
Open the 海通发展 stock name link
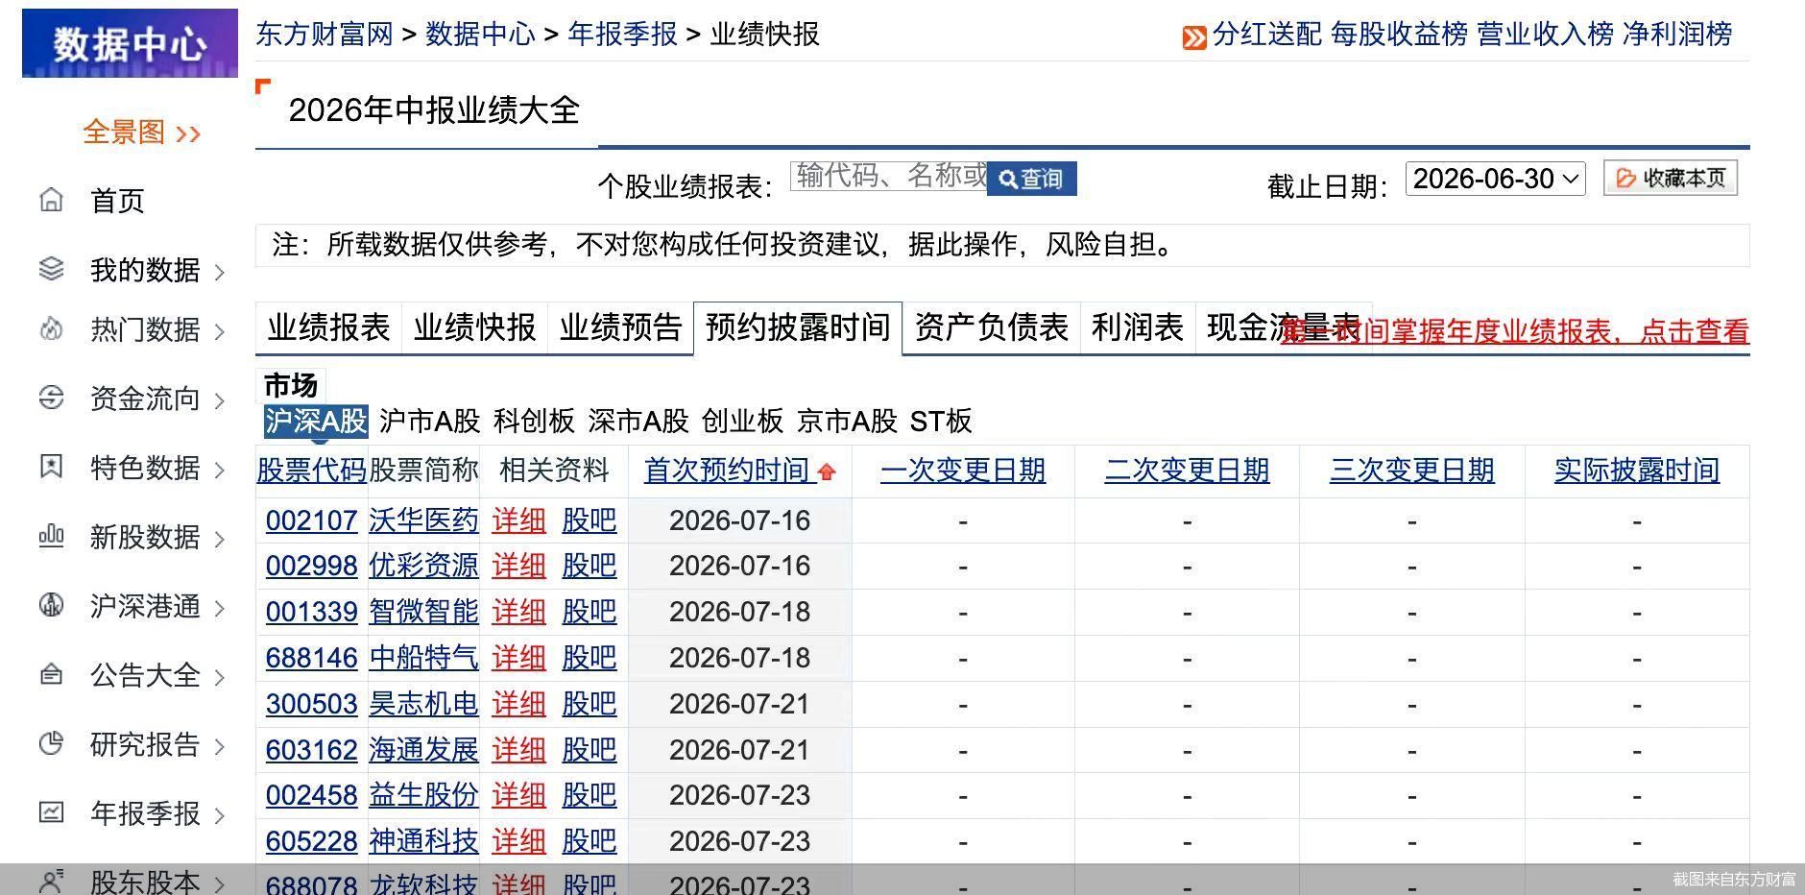click(x=423, y=750)
